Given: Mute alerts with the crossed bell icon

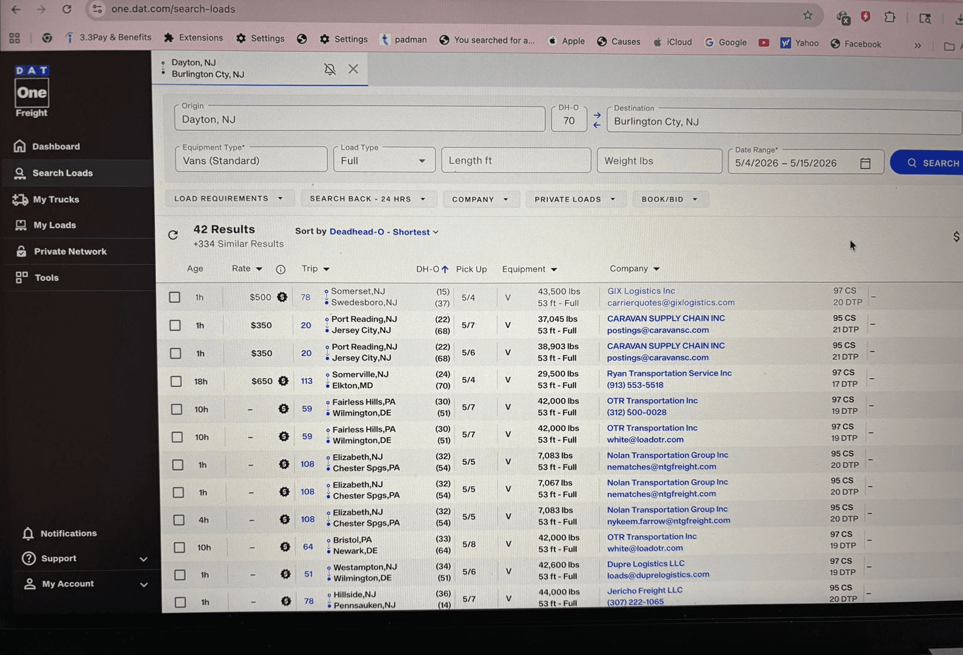Looking at the screenshot, I should click(330, 69).
